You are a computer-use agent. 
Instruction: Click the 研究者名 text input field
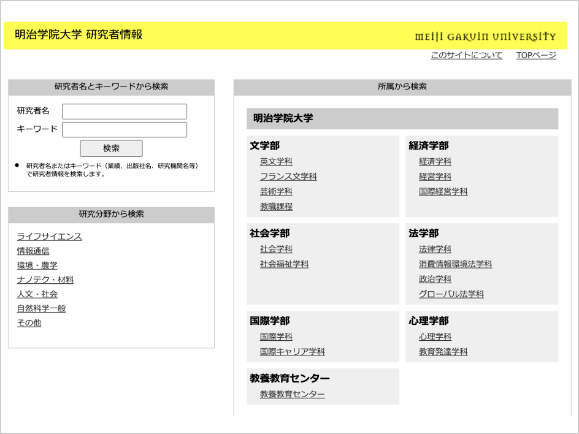(125, 112)
